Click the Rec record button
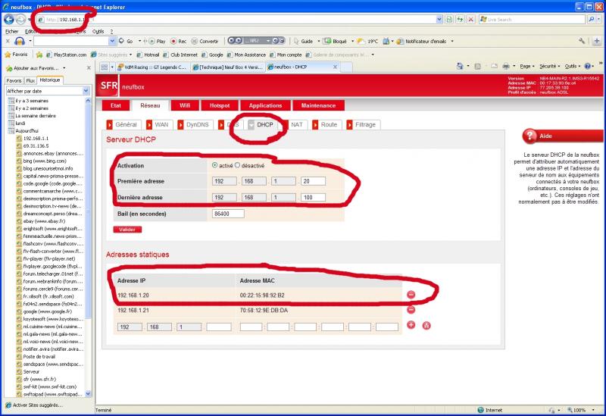Viewport: 606px width, 416px height. 179,41
